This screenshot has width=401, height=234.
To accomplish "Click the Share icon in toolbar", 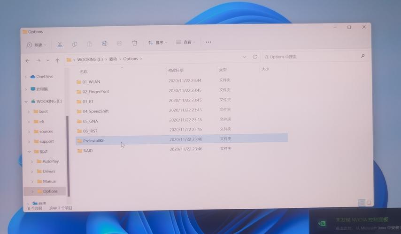I will [x=119, y=44].
